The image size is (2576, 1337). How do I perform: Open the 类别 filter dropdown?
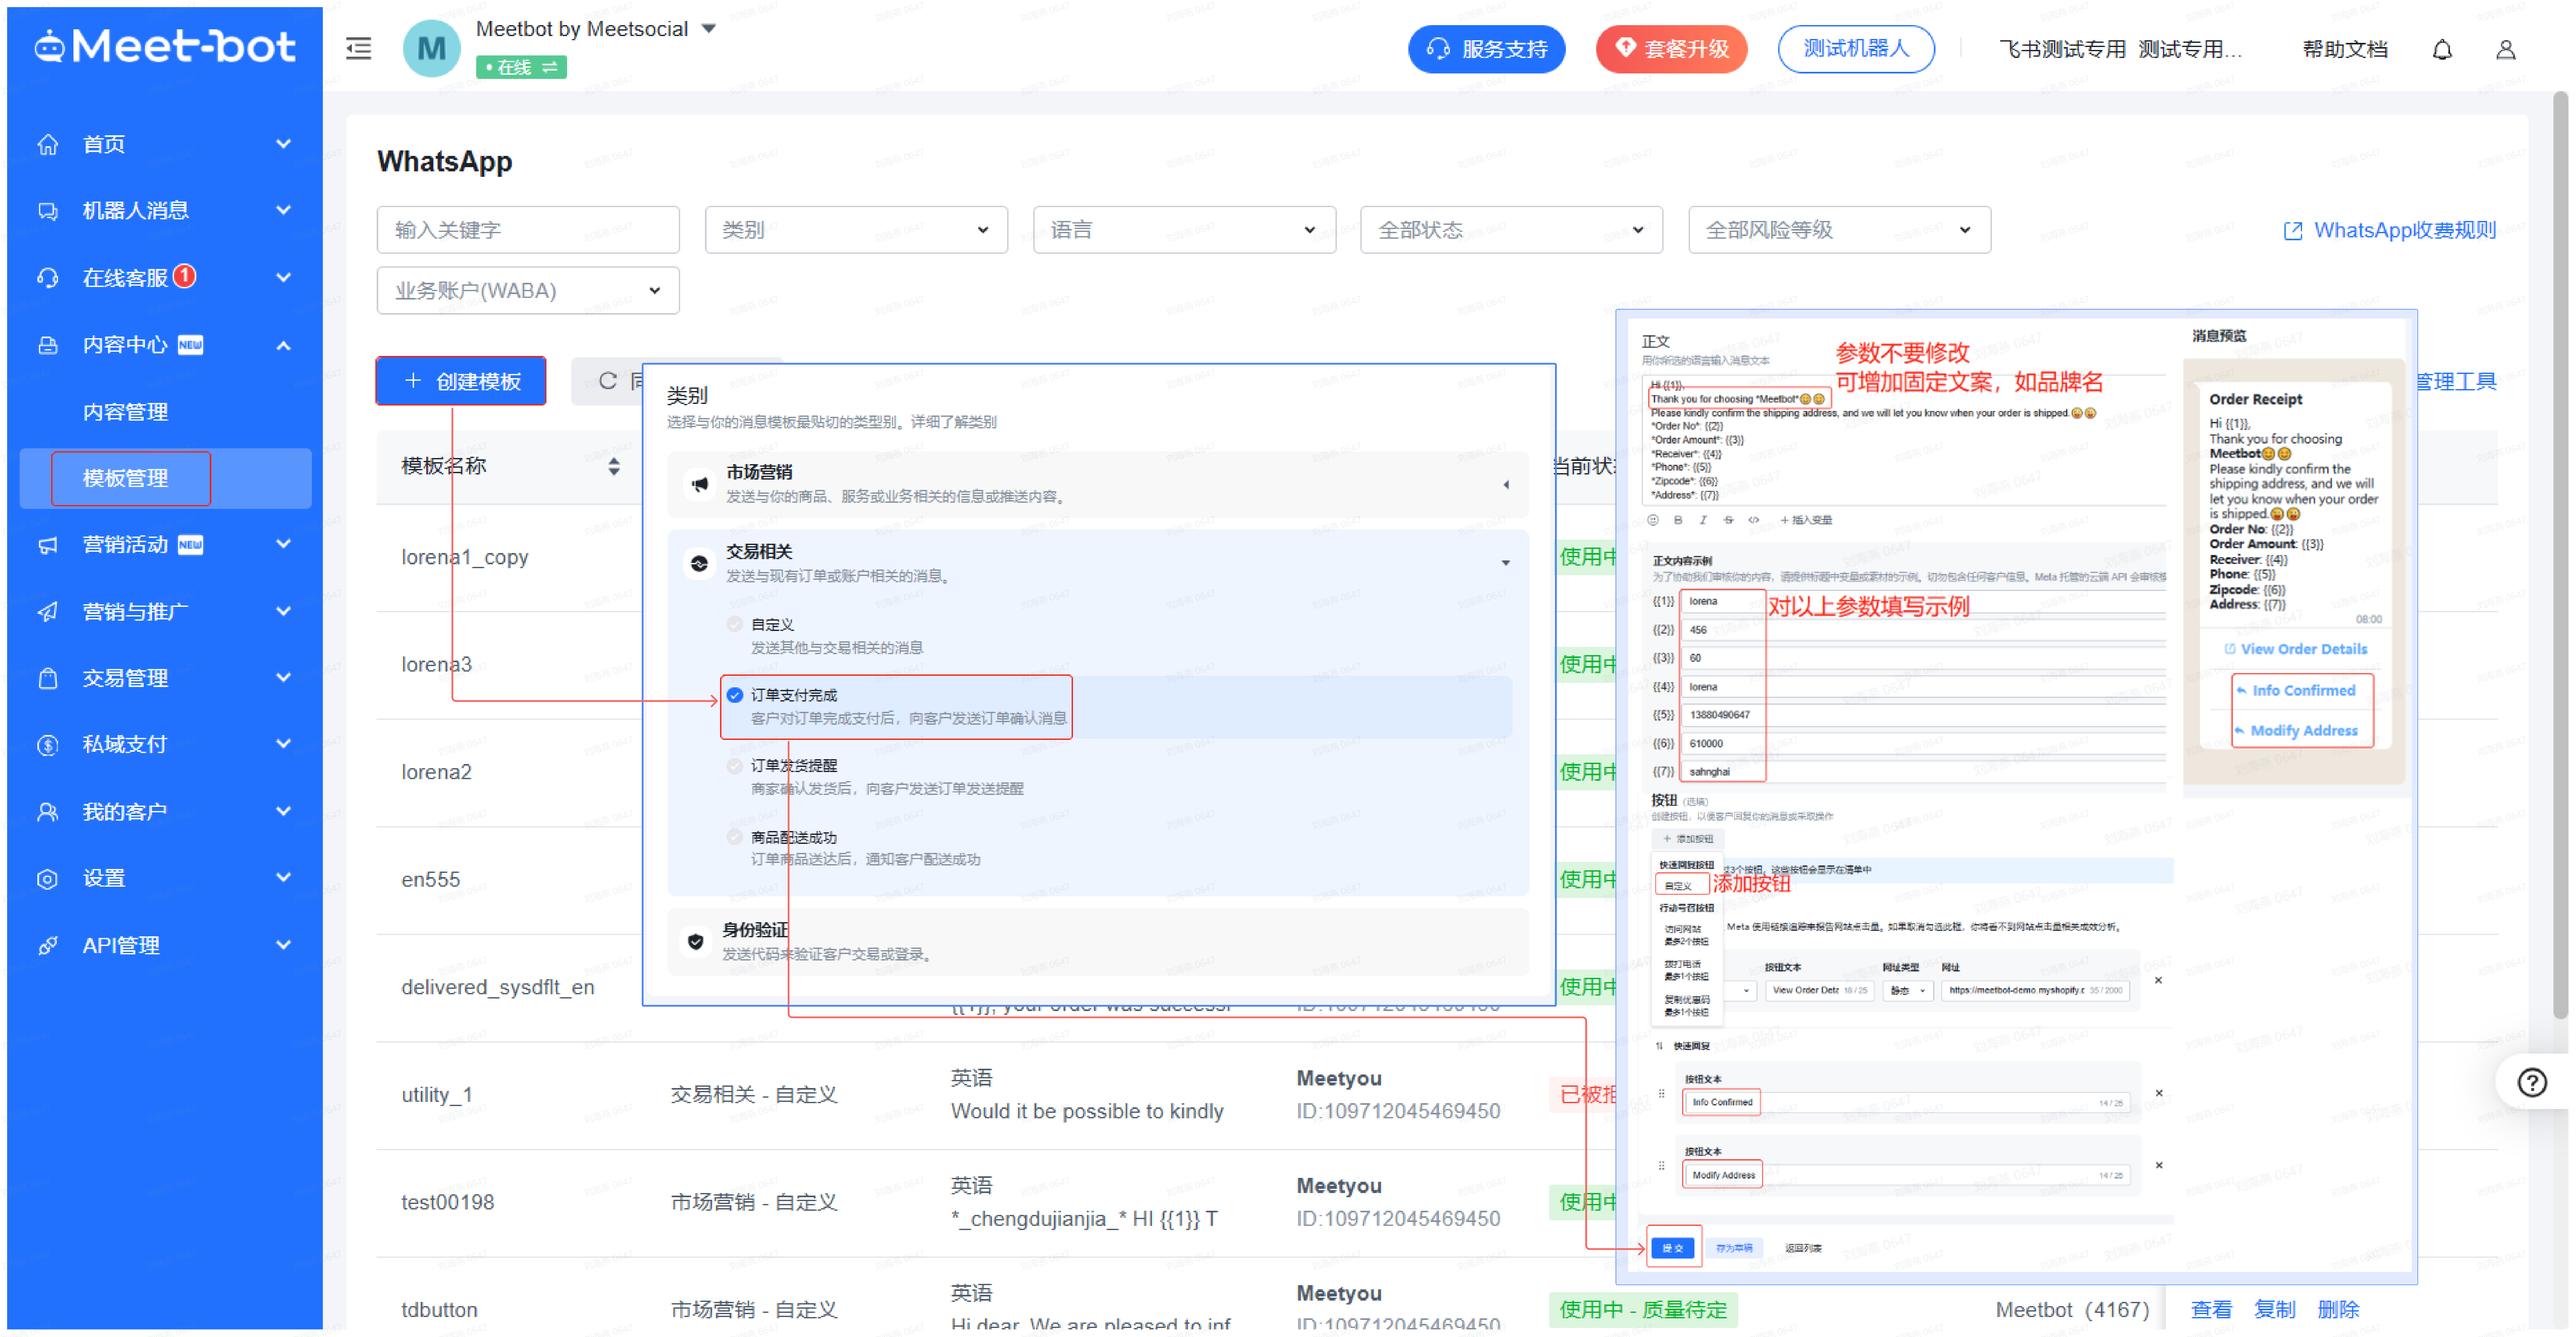coord(856,230)
